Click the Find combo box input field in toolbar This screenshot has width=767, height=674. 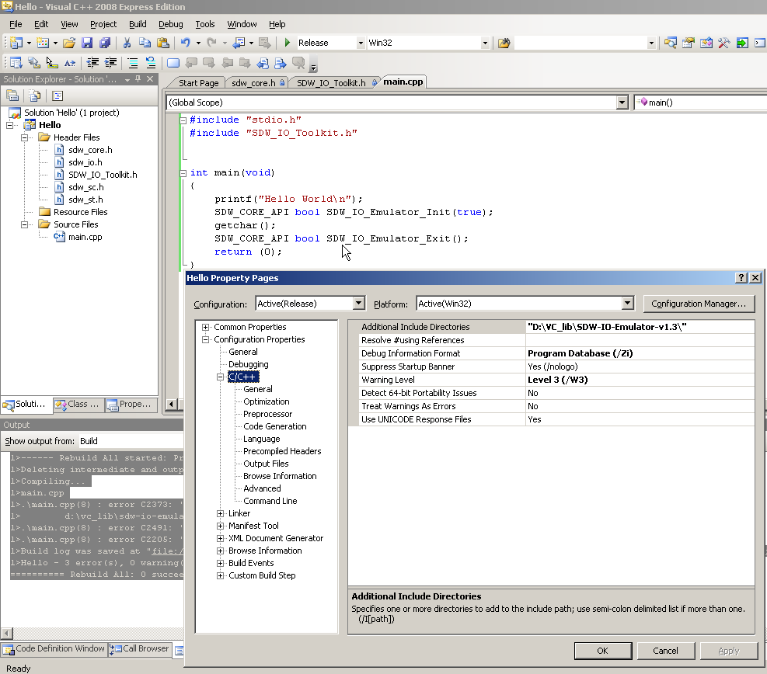pyautogui.click(x=580, y=43)
